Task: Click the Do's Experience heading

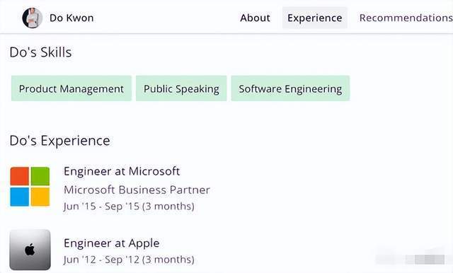Action: 59,141
